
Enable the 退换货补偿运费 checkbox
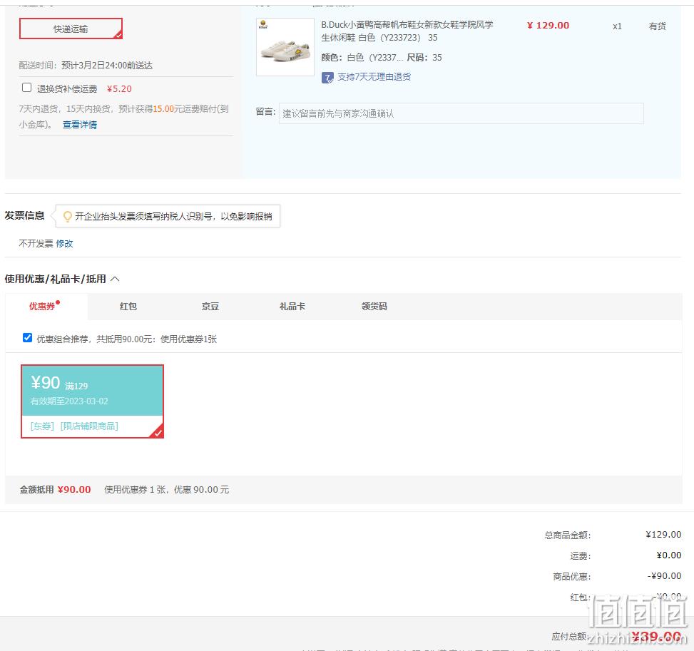point(26,88)
